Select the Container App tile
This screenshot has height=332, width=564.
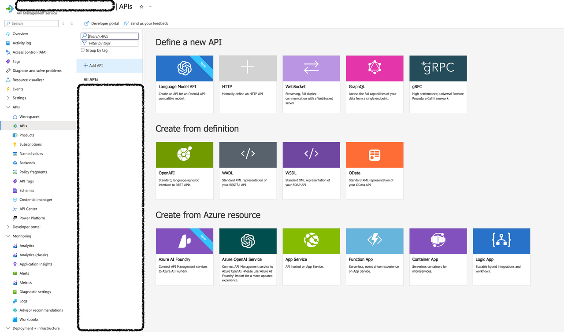[438, 257]
